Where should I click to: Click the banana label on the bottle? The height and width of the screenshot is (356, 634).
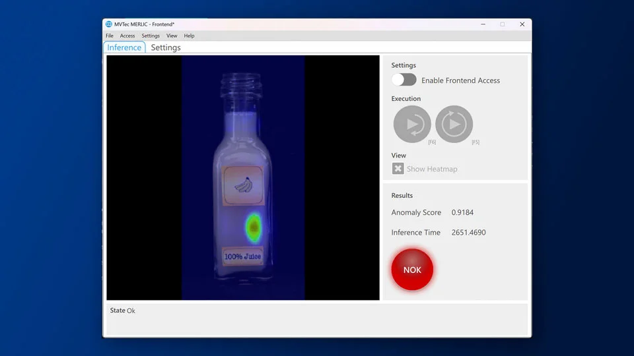pyautogui.click(x=243, y=185)
